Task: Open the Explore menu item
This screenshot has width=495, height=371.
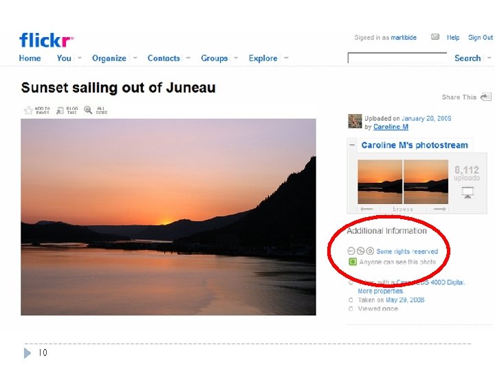Action: pos(263,58)
